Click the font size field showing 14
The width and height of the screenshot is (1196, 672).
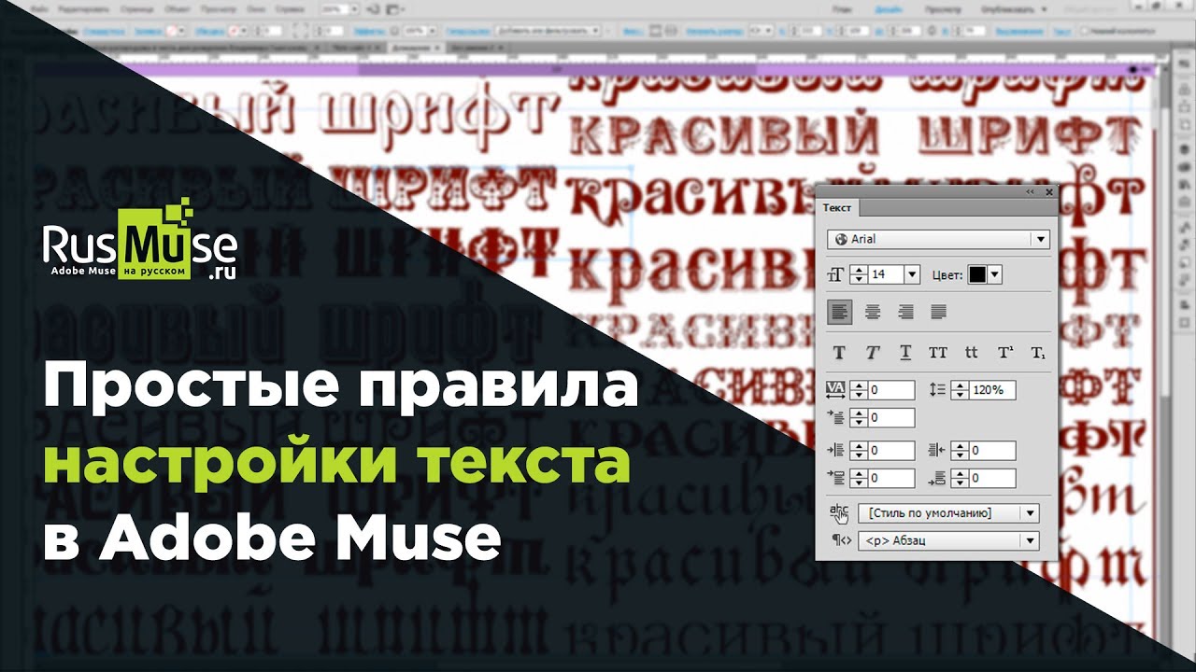(x=885, y=274)
